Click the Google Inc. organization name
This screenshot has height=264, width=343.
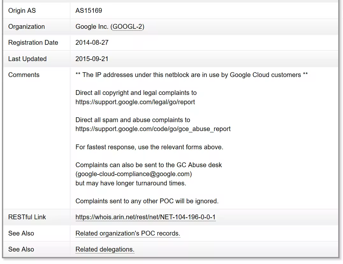click(92, 27)
